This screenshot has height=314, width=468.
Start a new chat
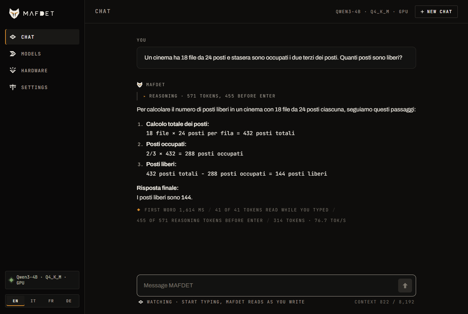[436, 12]
